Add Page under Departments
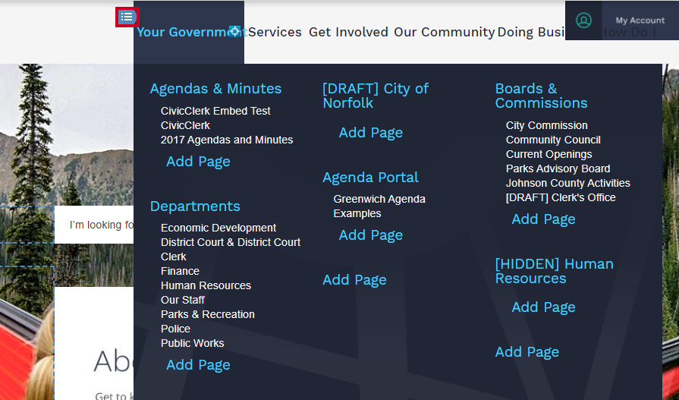679x400 pixels. (x=198, y=365)
